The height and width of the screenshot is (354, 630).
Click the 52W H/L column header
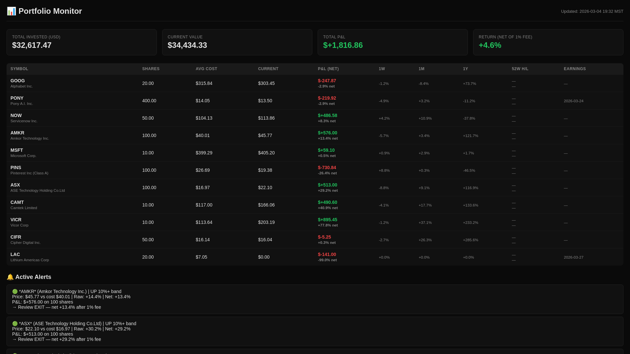click(x=520, y=69)
